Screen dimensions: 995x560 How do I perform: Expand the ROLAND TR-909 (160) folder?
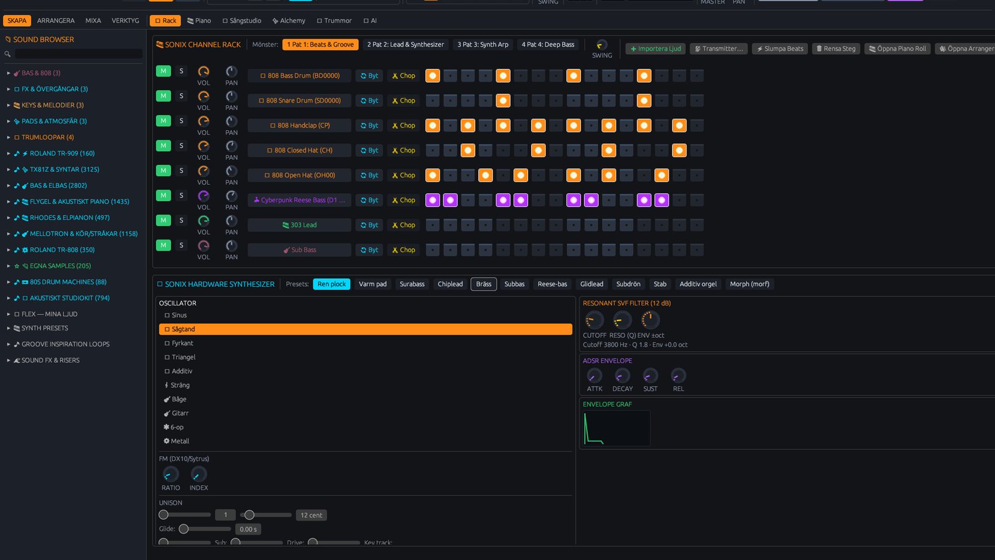click(x=9, y=153)
